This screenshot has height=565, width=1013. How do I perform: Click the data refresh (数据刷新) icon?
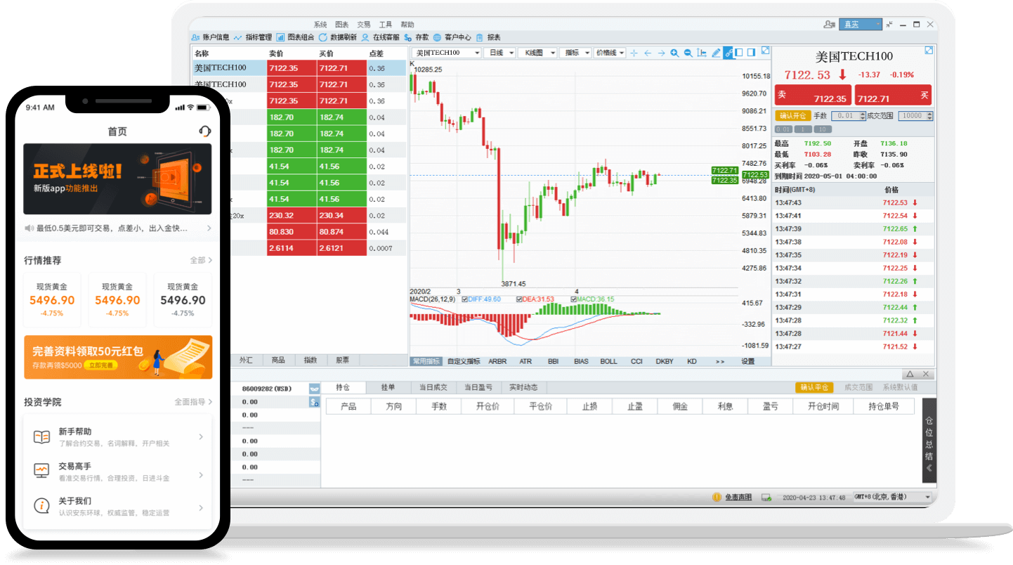[x=323, y=37]
